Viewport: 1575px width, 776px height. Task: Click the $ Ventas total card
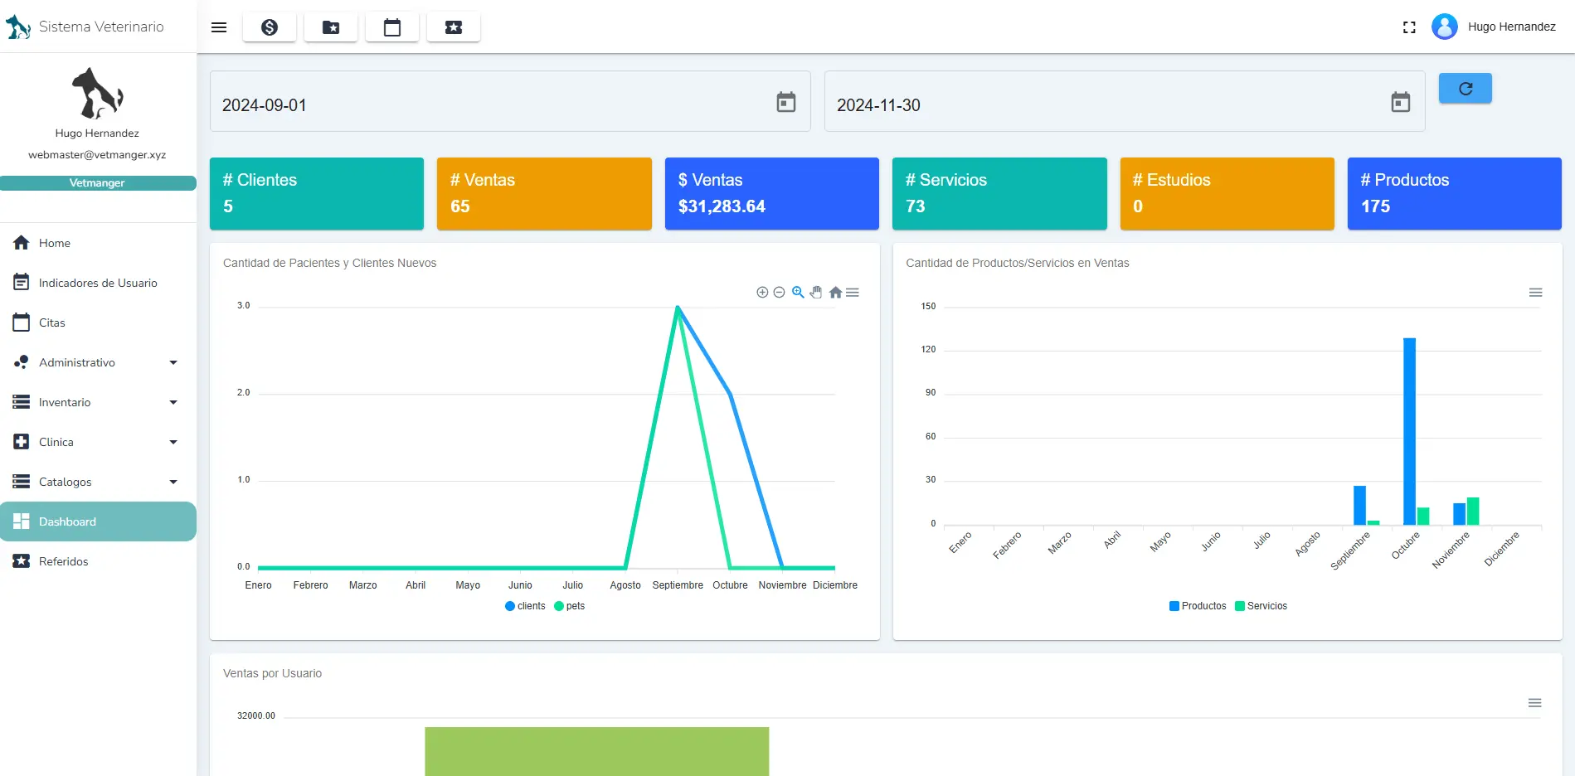pos(772,193)
